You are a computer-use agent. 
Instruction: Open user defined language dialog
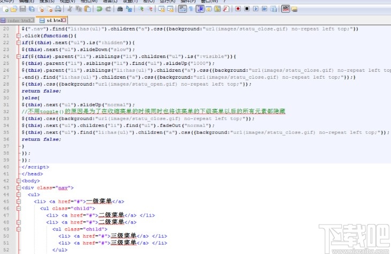click(209, 9)
